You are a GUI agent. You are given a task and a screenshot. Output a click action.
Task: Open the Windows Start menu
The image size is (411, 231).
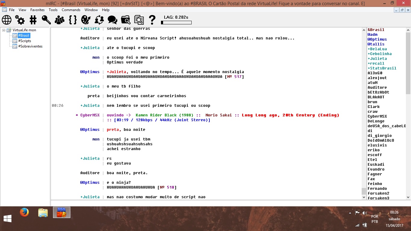[x=8, y=219]
